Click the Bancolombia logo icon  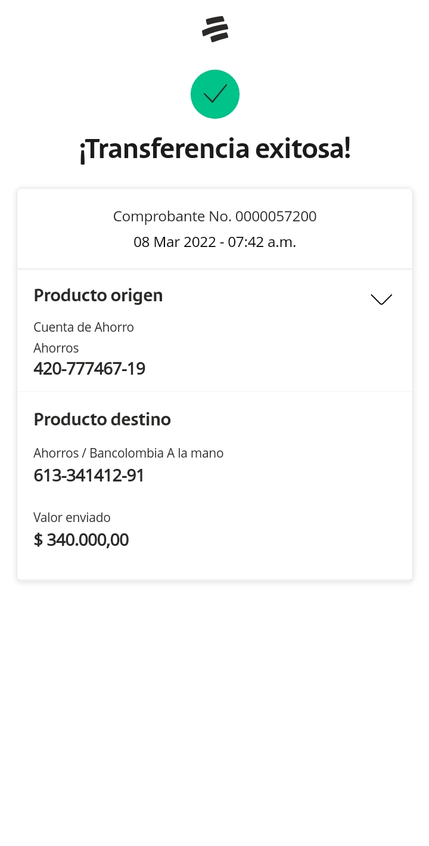(215, 29)
